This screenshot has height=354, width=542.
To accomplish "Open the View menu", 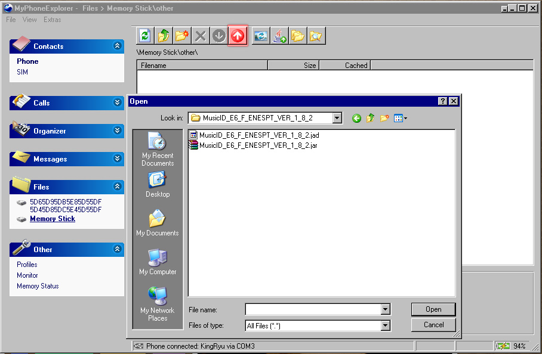I will pyautogui.click(x=29, y=20).
